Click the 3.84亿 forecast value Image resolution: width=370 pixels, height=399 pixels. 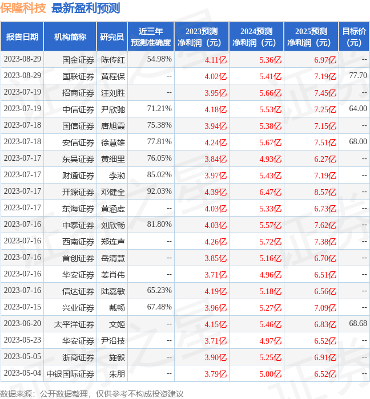[216, 159]
